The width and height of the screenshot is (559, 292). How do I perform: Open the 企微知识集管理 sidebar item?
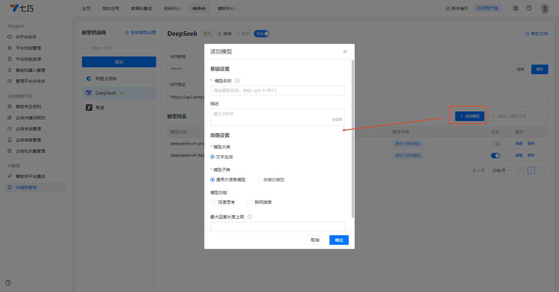coord(37,151)
